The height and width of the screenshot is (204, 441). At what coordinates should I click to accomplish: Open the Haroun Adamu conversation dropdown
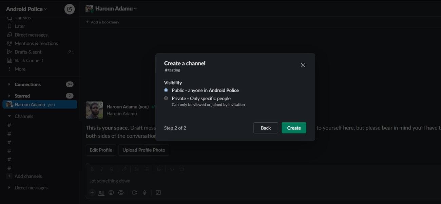116,9
